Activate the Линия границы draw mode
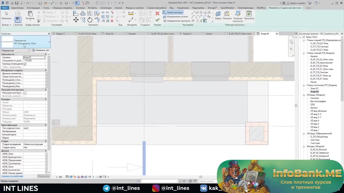The height and width of the screenshot is (193, 344). tap(173, 12)
